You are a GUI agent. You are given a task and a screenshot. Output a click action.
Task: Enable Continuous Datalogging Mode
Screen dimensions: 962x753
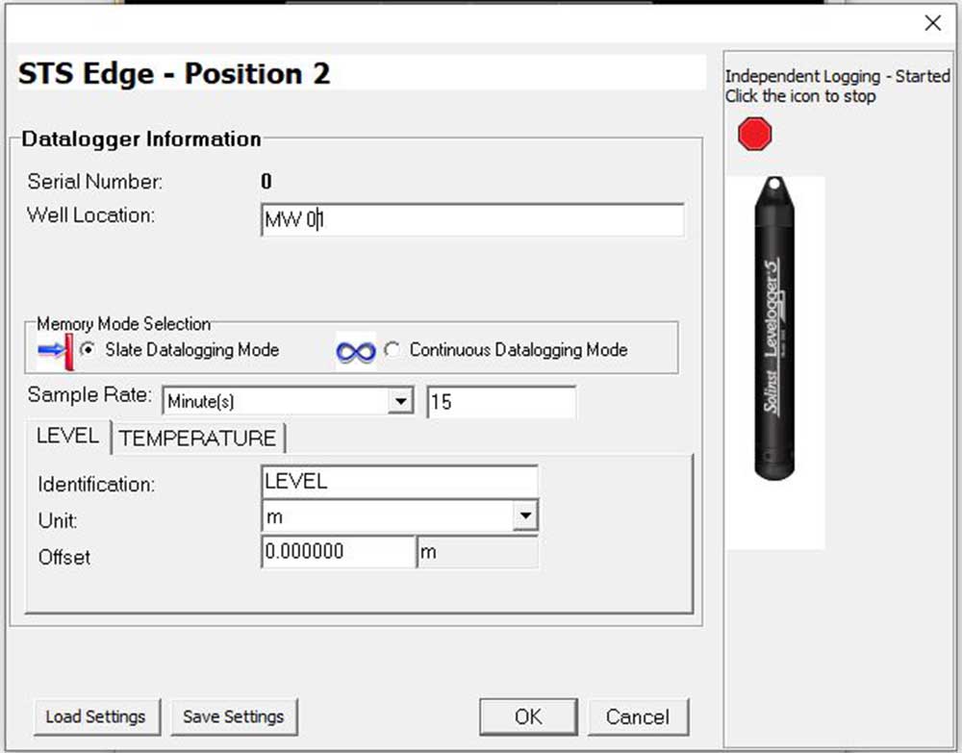click(392, 350)
